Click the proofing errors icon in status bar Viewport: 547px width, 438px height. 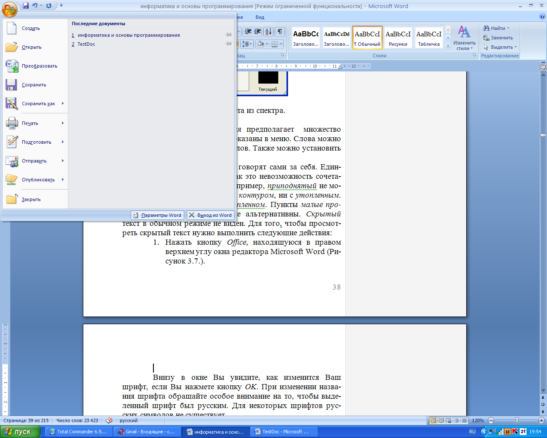pyautogui.click(x=109, y=420)
